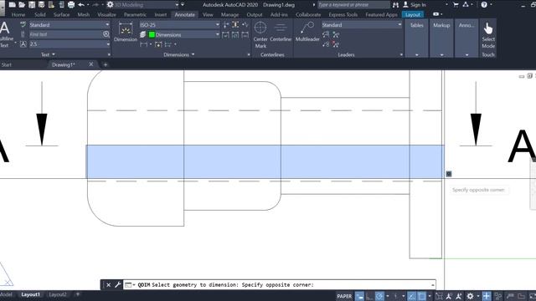Click the keyword search input field

click(353, 5)
